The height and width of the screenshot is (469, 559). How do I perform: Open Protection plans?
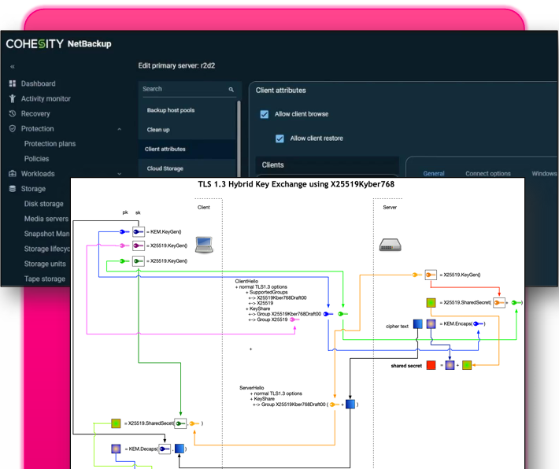pyautogui.click(x=50, y=144)
